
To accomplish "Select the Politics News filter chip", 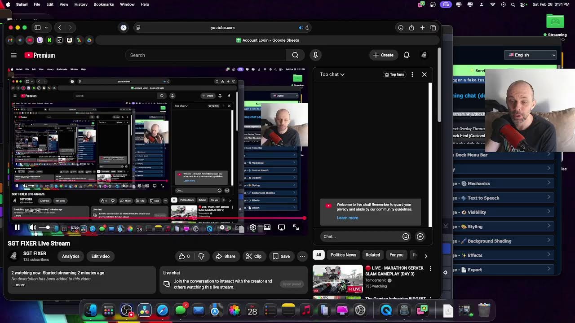I will (343, 255).
